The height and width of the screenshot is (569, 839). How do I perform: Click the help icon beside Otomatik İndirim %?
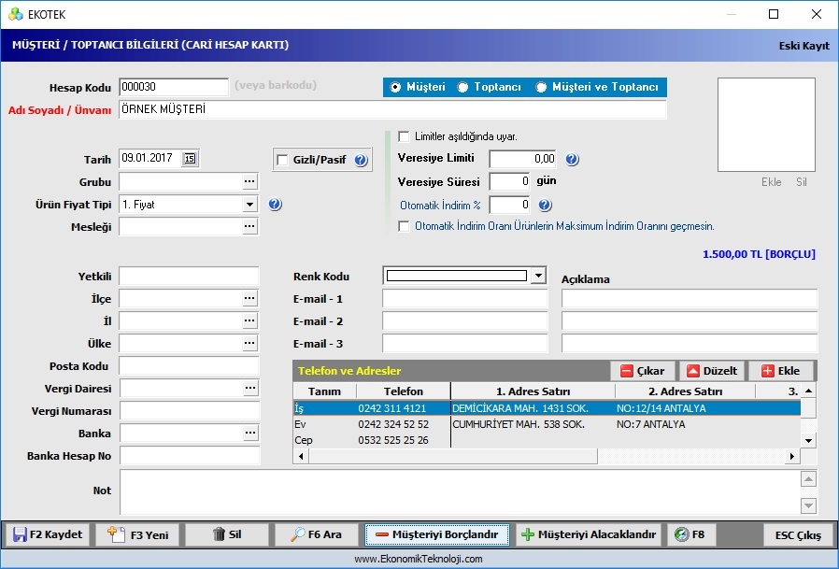click(545, 205)
